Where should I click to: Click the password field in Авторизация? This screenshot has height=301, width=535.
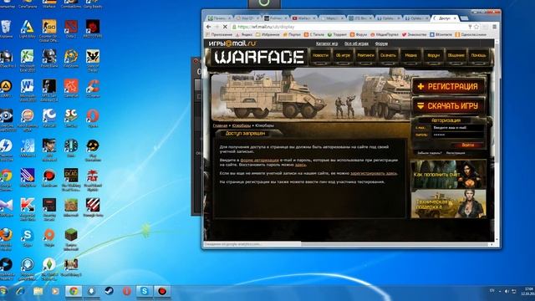[x=458, y=135]
